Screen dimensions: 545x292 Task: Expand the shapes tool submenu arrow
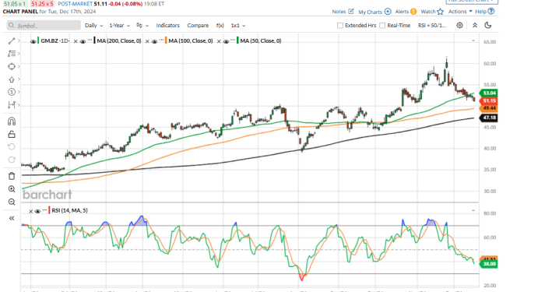19,66
